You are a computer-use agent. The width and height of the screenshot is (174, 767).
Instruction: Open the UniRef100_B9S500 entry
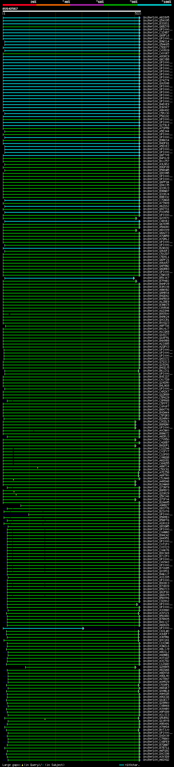pos(156,314)
